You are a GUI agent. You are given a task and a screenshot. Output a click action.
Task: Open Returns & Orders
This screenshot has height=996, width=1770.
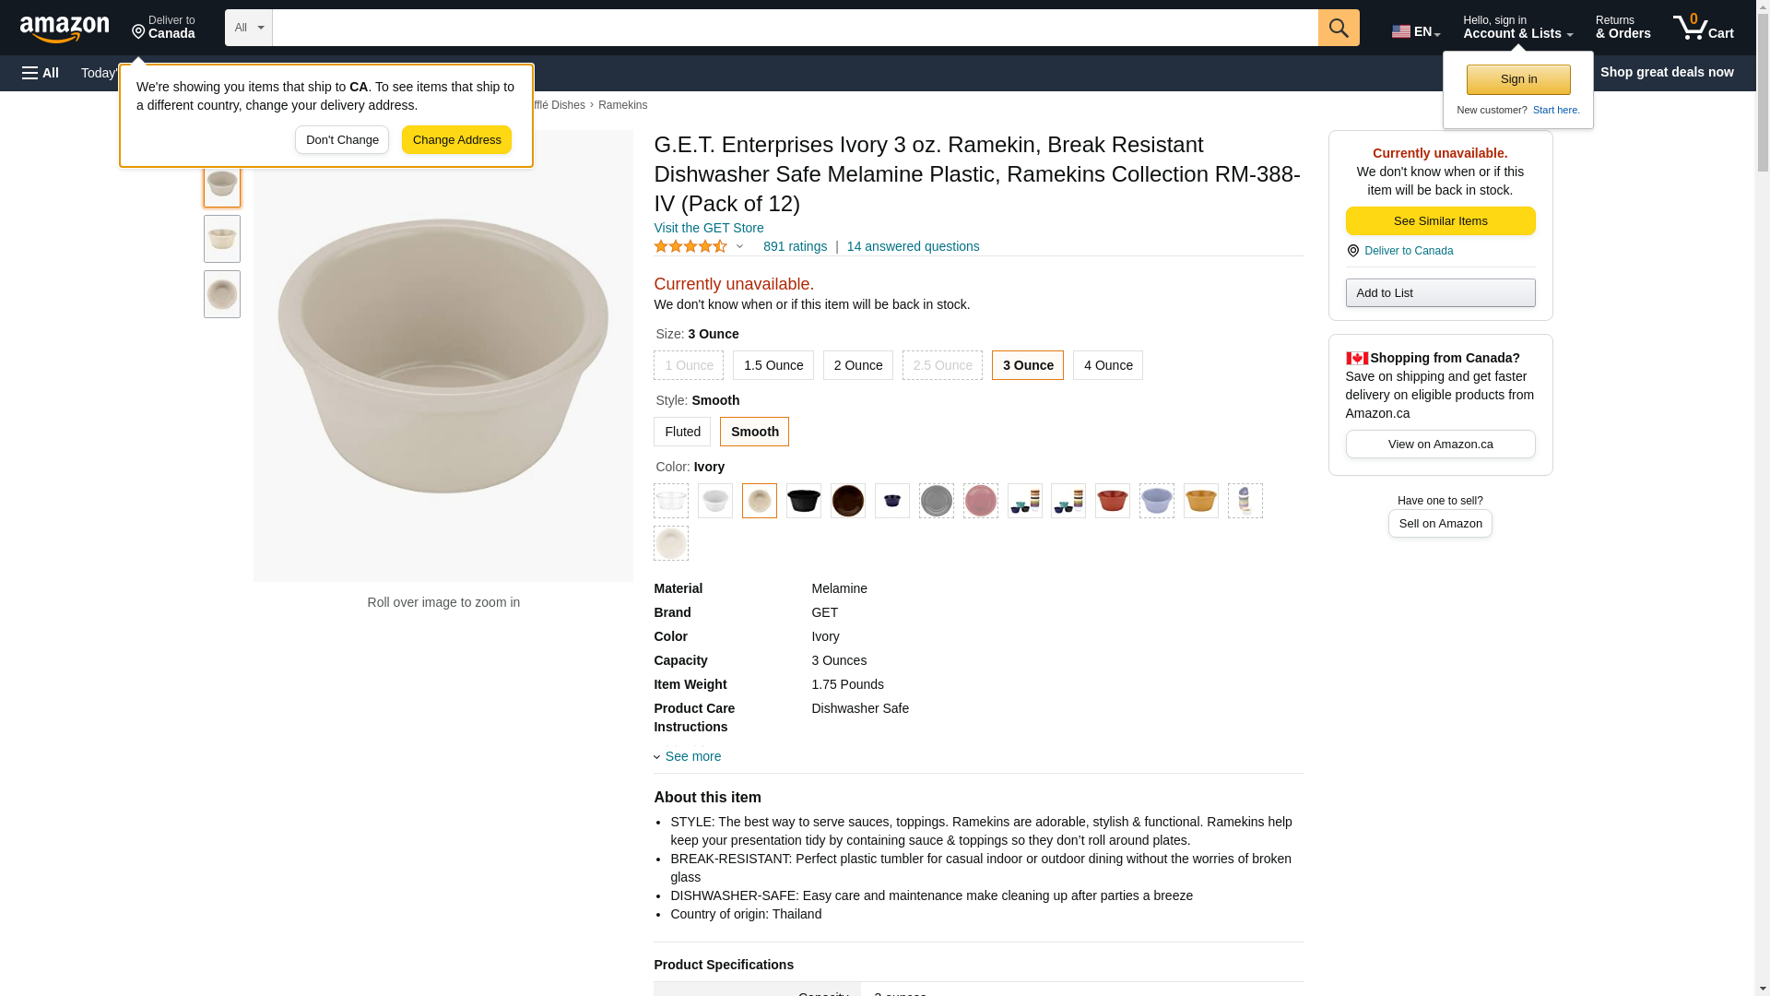coord(1622,28)
